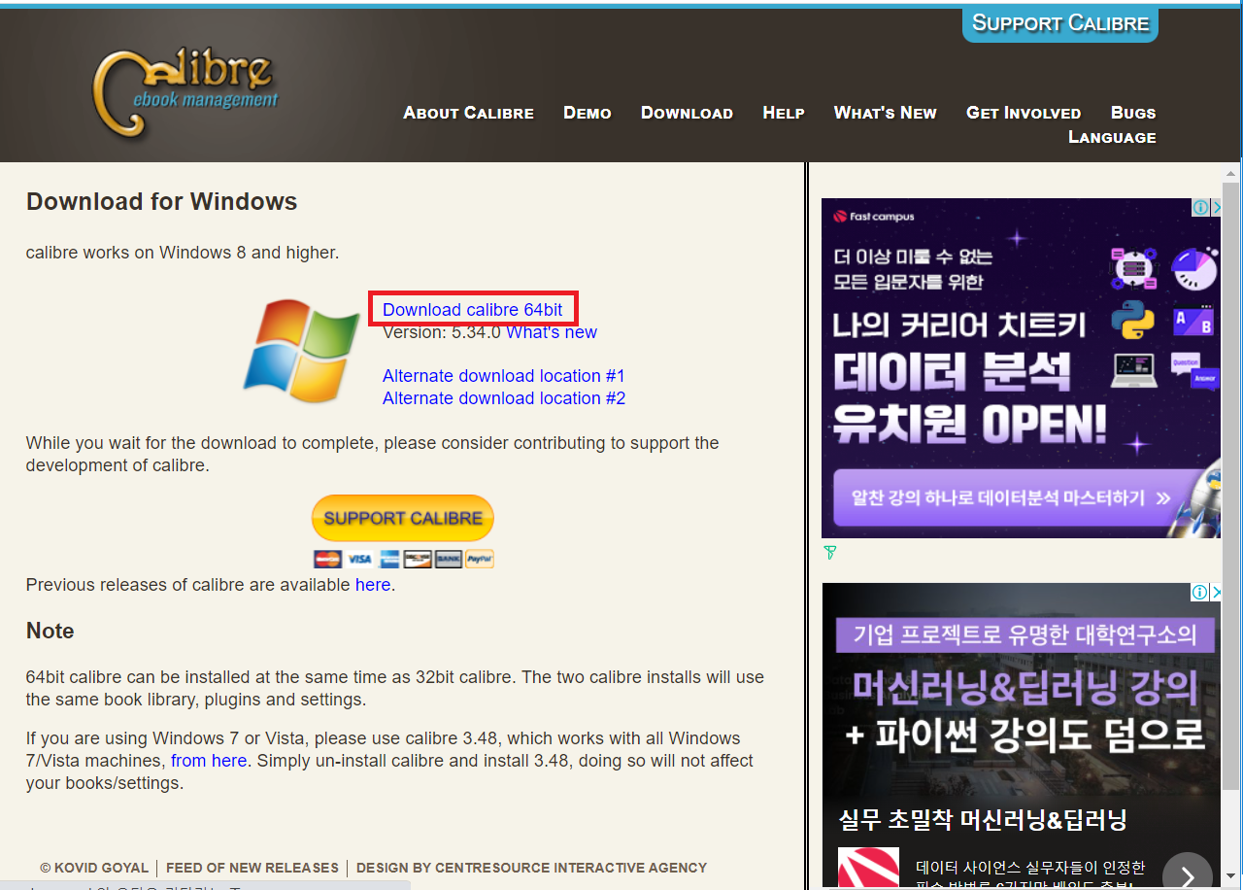Follow the 'from here' calibre 3.48 link
This screenshot has width=1243, height=890.
point(209,761)
